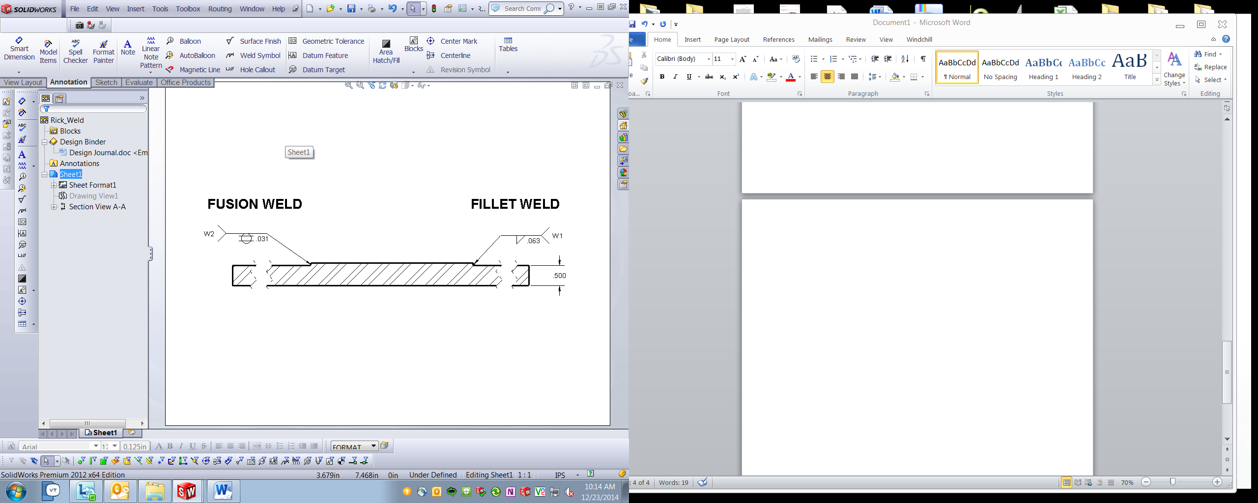Screen dimensions: 1258x503
Task: Open the FORMAT layer dropdown
Action: pos(373,446)
